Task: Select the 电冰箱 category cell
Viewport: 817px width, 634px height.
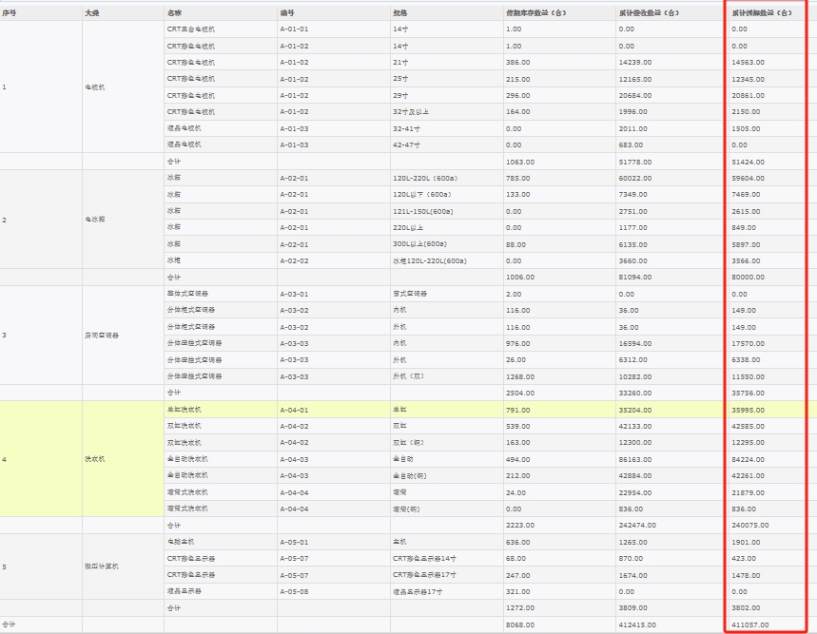Action: coord(95,220)
